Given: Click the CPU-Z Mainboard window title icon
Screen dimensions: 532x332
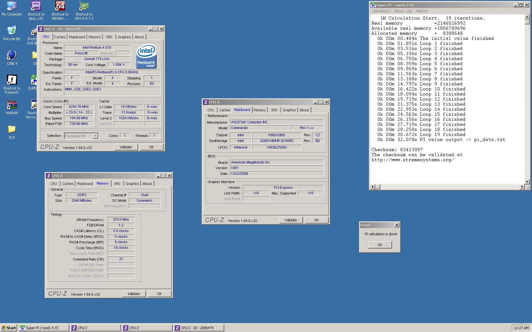Looking at the screenshot, I should pyautogui.click(x=206, y=102).
